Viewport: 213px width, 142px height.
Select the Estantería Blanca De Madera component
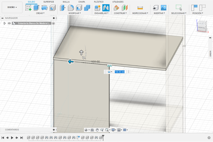(34, 23)
